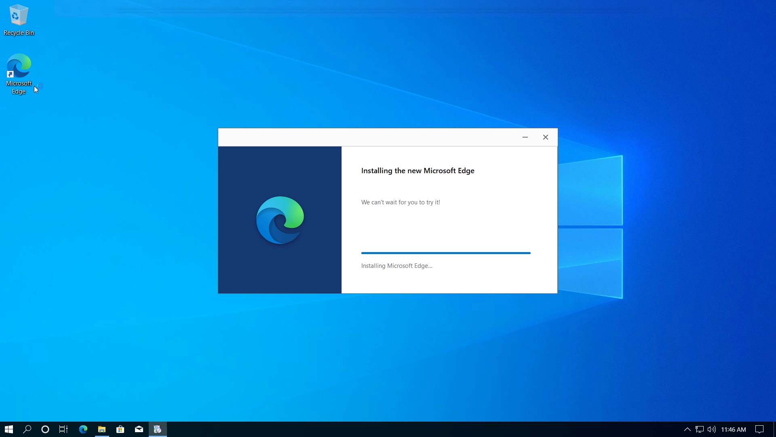This screenshot has width=776, height=437.
Task: Click 'Installing the new Microsoft Edge' heading
Action: tap(418, 171)
